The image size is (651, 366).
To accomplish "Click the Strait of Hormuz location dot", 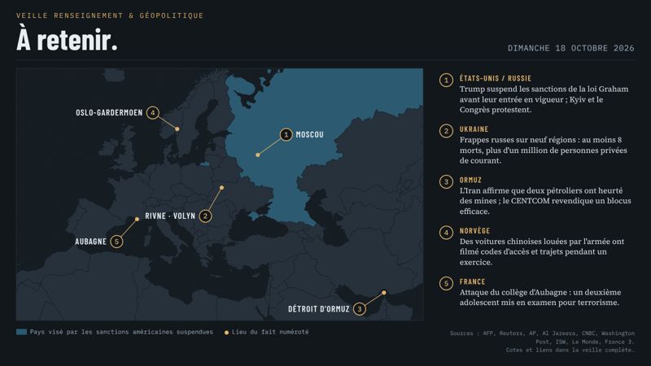I will [384, 293].
